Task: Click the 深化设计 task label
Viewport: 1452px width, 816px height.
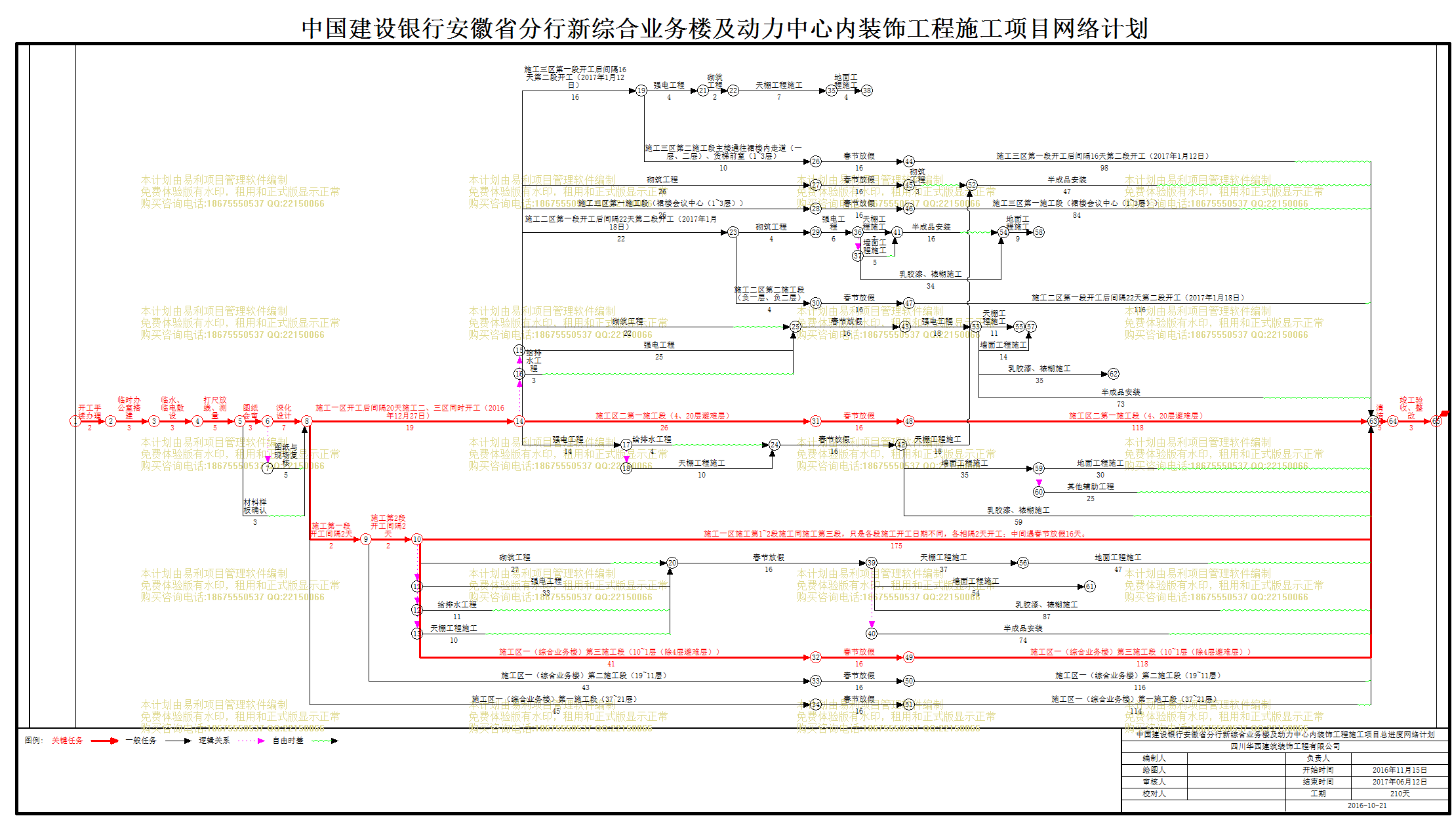Action: click(283, 412)
